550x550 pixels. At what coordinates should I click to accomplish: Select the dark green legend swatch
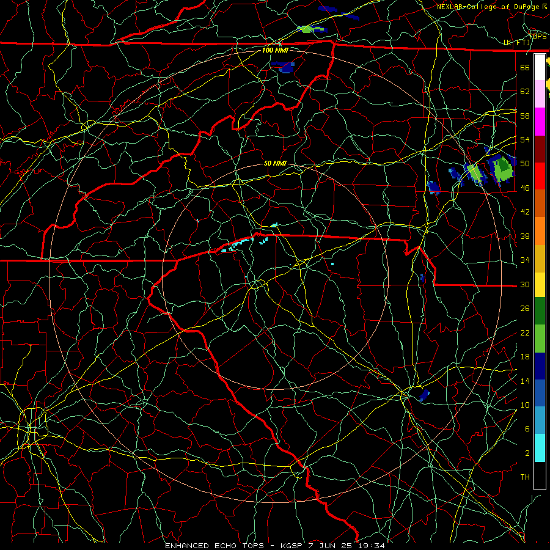(540, 311)
